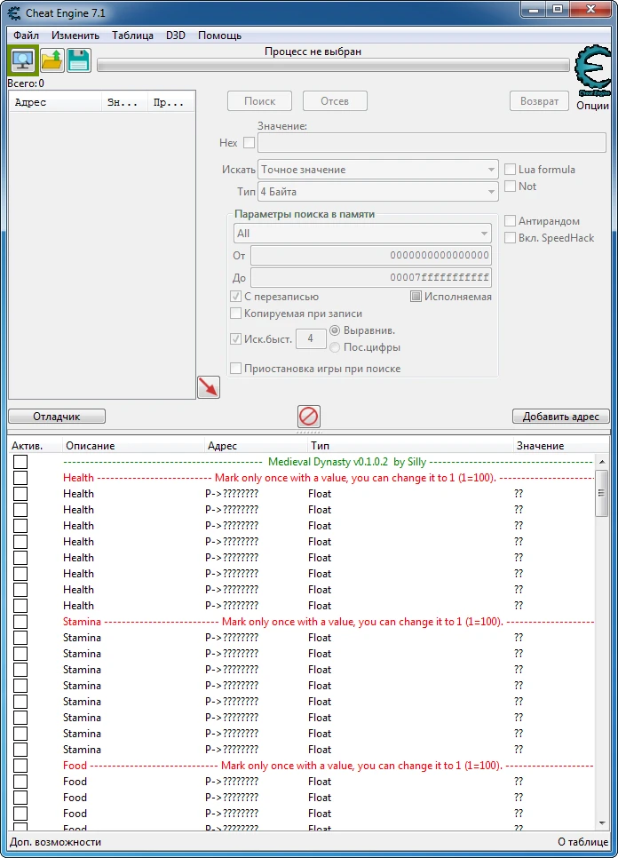This screenshot has width=618, height=858.
Task: Click the cheat table scroll down arrow
Action: coord(602,823)
